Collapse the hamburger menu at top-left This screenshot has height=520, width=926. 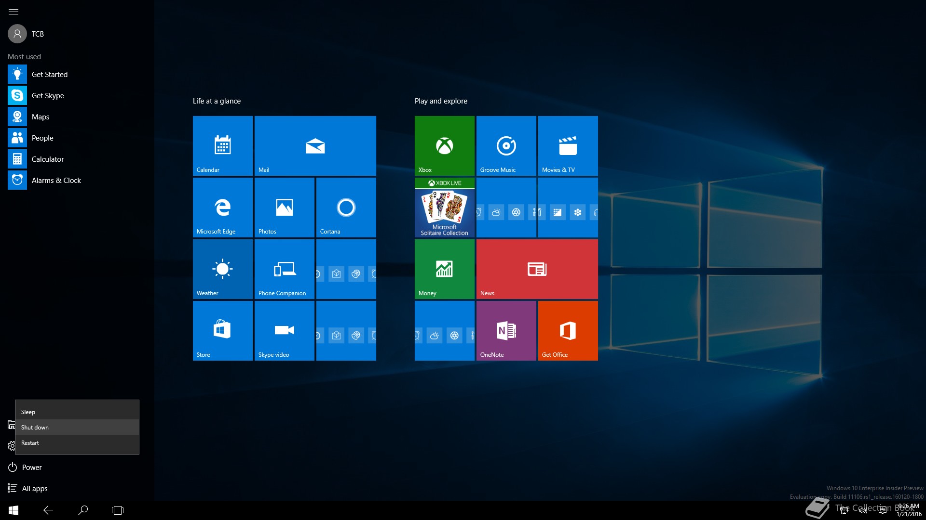[x=14, y=12]
